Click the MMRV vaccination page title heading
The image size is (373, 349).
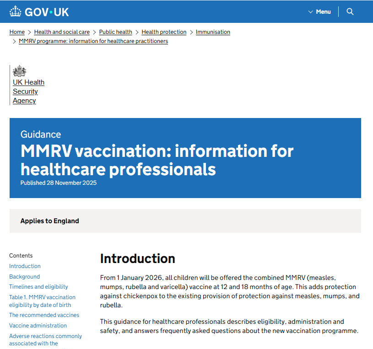coord(157,160)
